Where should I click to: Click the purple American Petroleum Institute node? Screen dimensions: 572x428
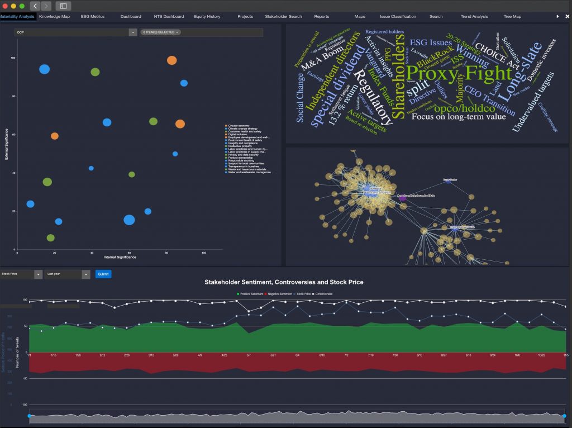coord(403,198)
